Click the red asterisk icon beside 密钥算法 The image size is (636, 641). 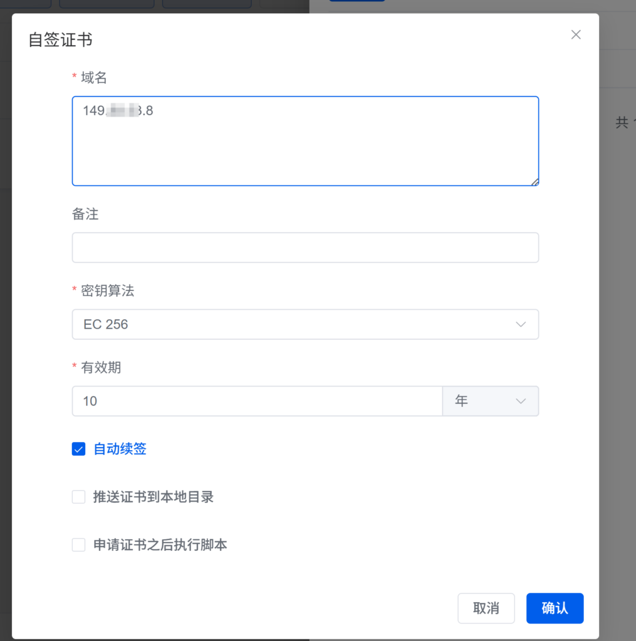point(75,291)
